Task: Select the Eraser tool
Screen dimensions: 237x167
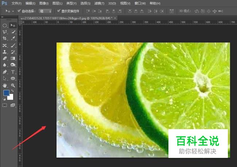Action: tap(4, 58)
